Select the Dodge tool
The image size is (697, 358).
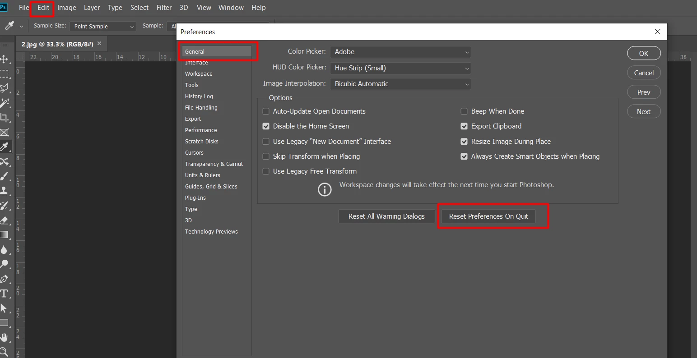[x=5, y=264]
